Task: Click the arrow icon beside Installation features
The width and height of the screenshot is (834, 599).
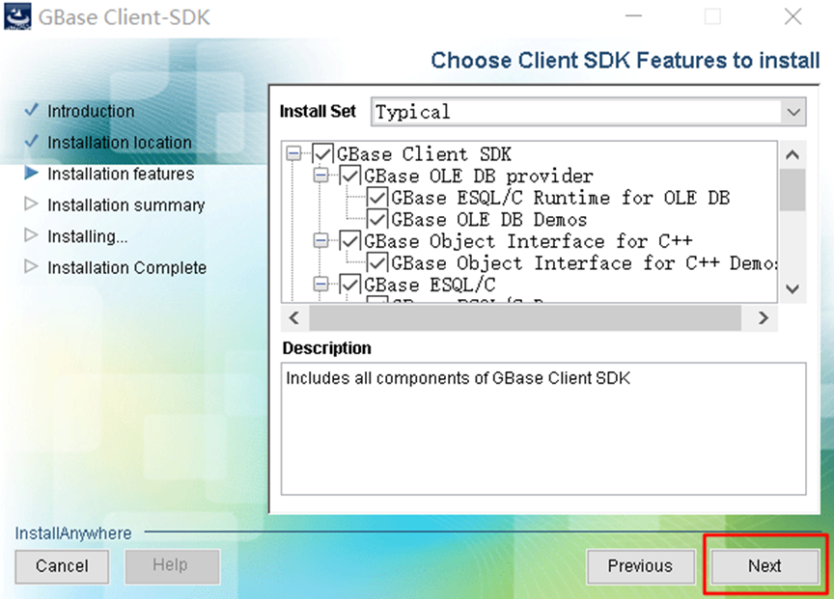Action: coord(32,174)
